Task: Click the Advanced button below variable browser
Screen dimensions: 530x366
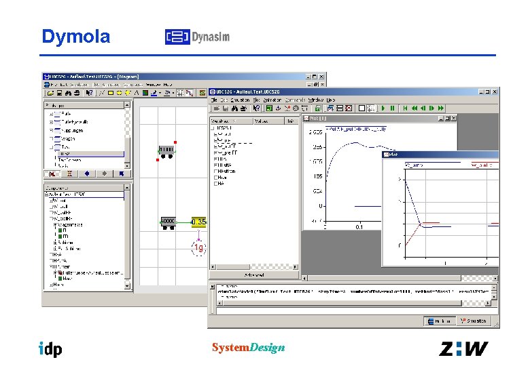Action: click(254, 275)
